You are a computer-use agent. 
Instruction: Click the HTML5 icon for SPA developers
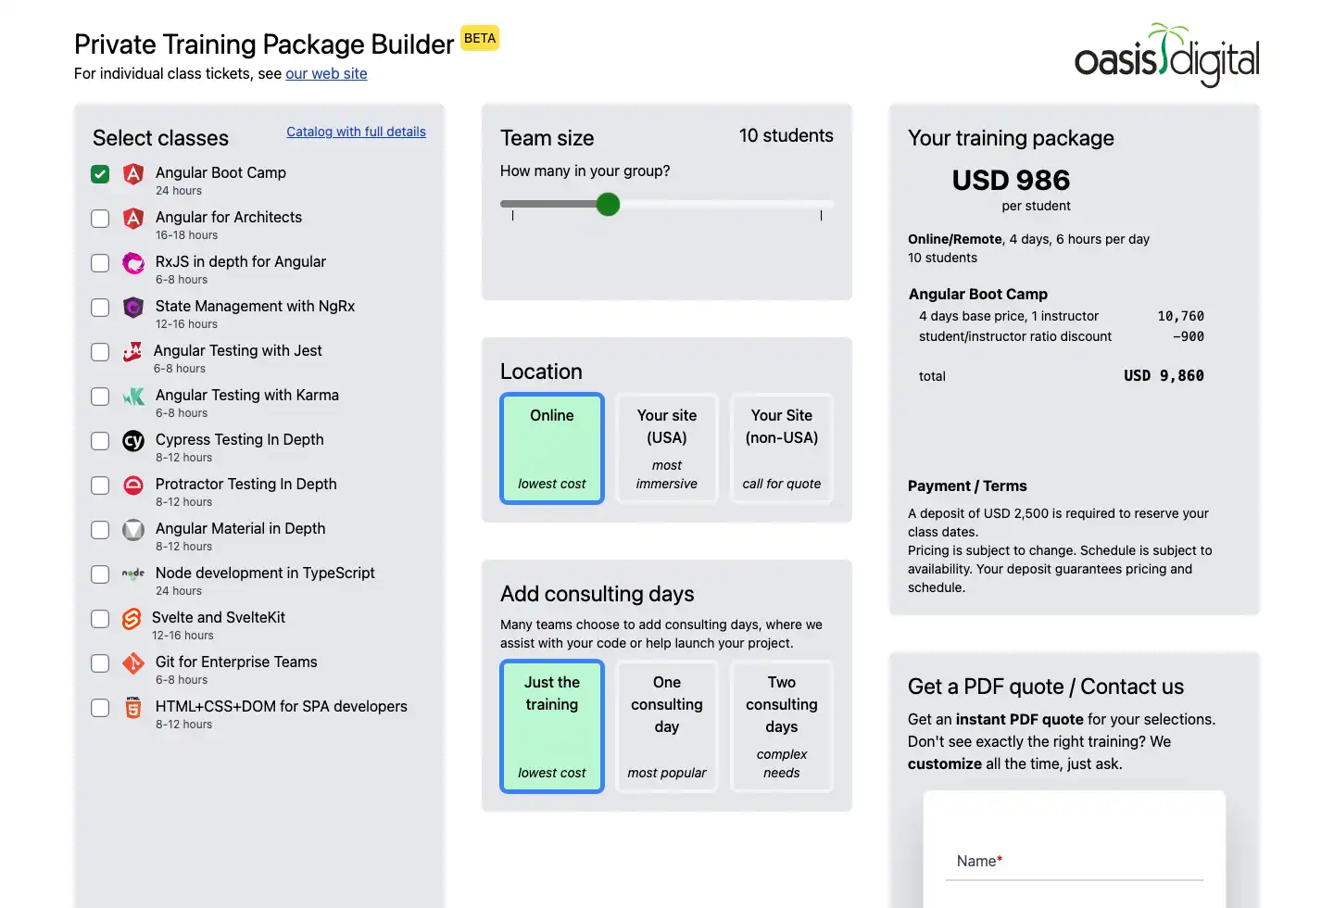pos(133,707)
